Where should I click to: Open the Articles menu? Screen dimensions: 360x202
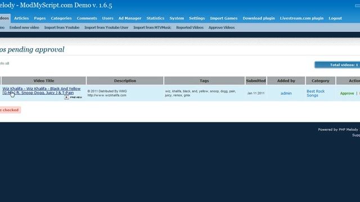(x=21, y=18)
